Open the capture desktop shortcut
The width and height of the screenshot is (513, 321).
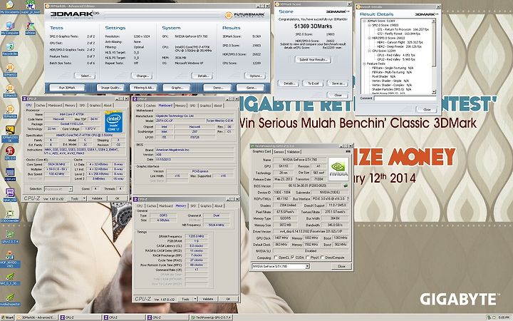coord(9,175)
